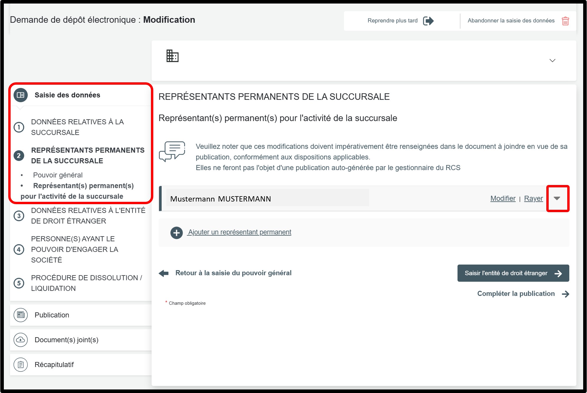The image size is (587, 393).
Task: Click the cloud icon for Document(s) joint(s)
Action: click(21, 340)
